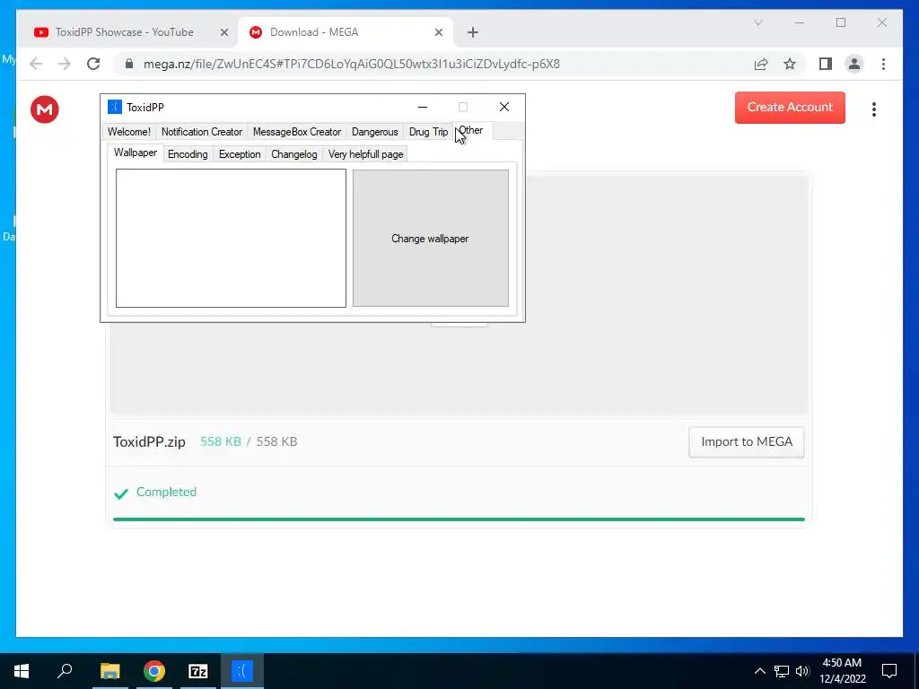Show hidden system tray icons
The width and height of the screenshot is (919, 689).
759,671
